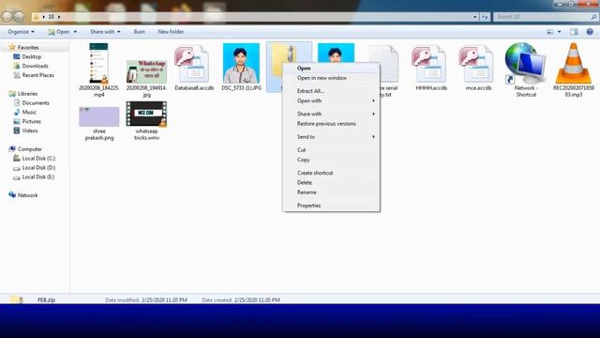Open Local Disk (C:)
Image resolution: width=600 pixels, height=338 pixels.
pos(38,159)
